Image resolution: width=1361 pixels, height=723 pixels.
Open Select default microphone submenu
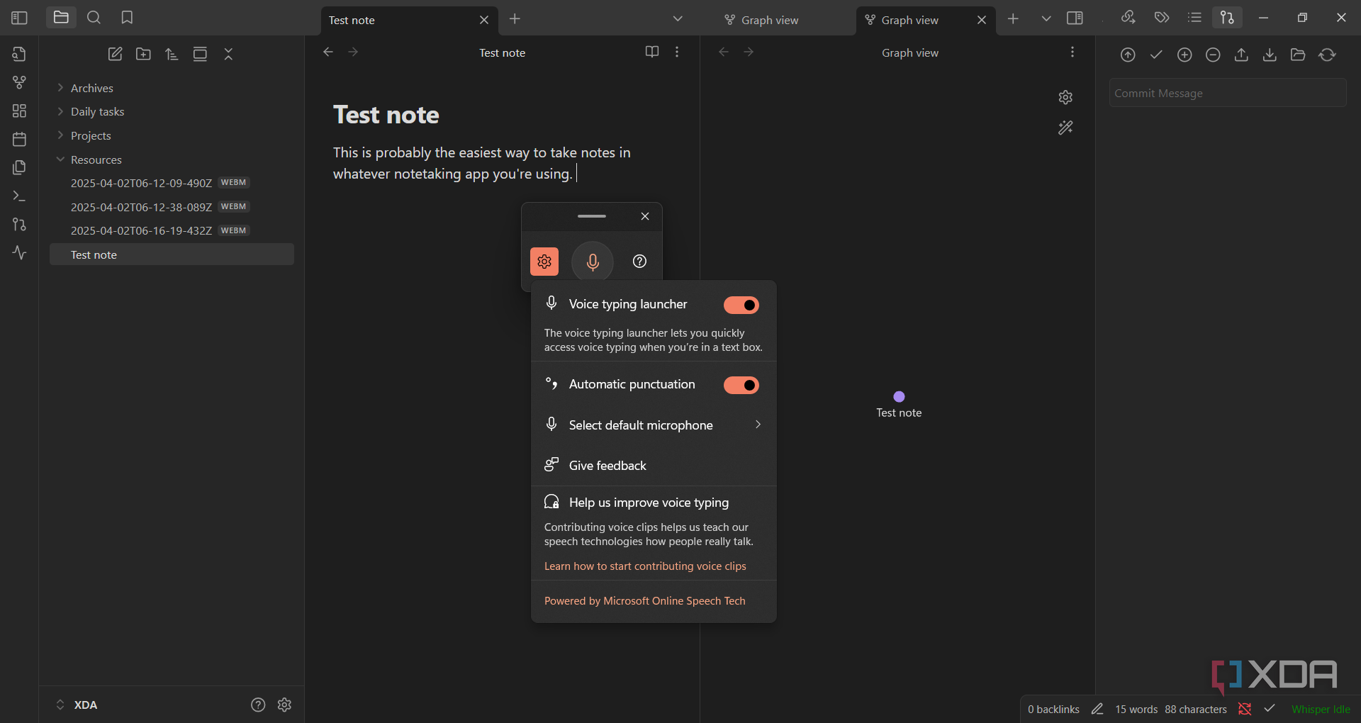pyautogui.click(x=654, y=425)
